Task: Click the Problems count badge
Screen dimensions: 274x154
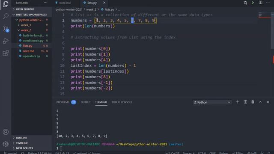Action: [x=74, y=102]
